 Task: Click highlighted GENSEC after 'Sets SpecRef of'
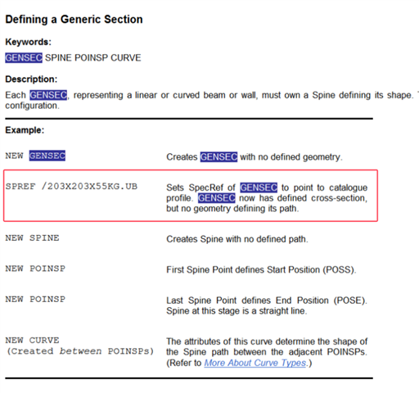(x=259, y=187)
